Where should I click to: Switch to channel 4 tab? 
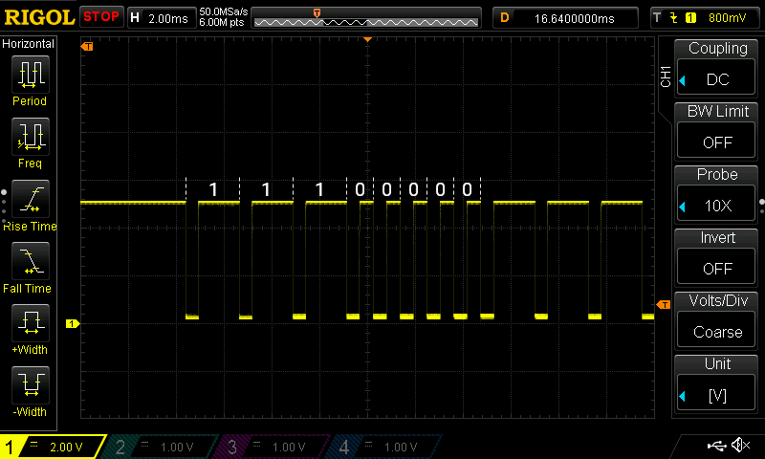click(383, 447)
